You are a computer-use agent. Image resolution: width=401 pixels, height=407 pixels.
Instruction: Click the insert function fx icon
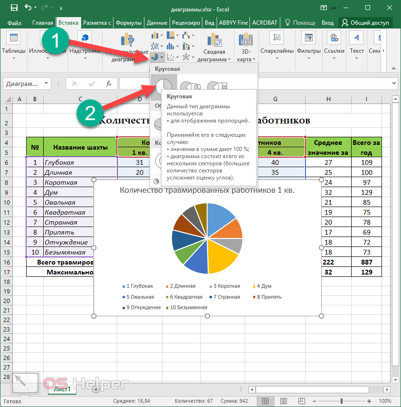point(109,84)
